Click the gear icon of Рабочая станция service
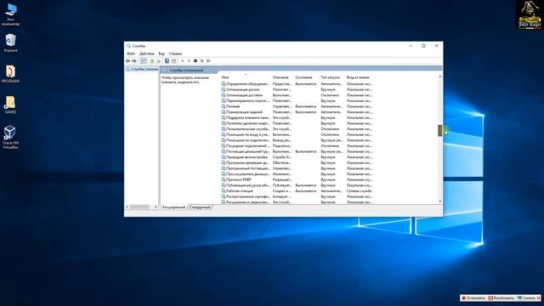 [224, 190]
